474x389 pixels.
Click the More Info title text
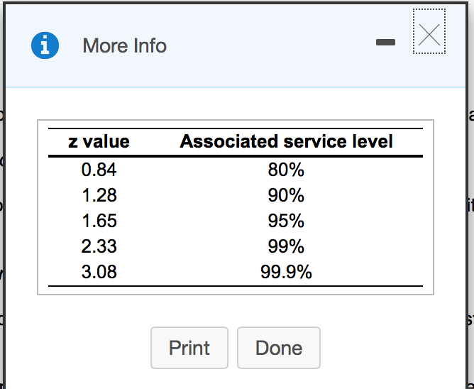click(x=124, y=46)
